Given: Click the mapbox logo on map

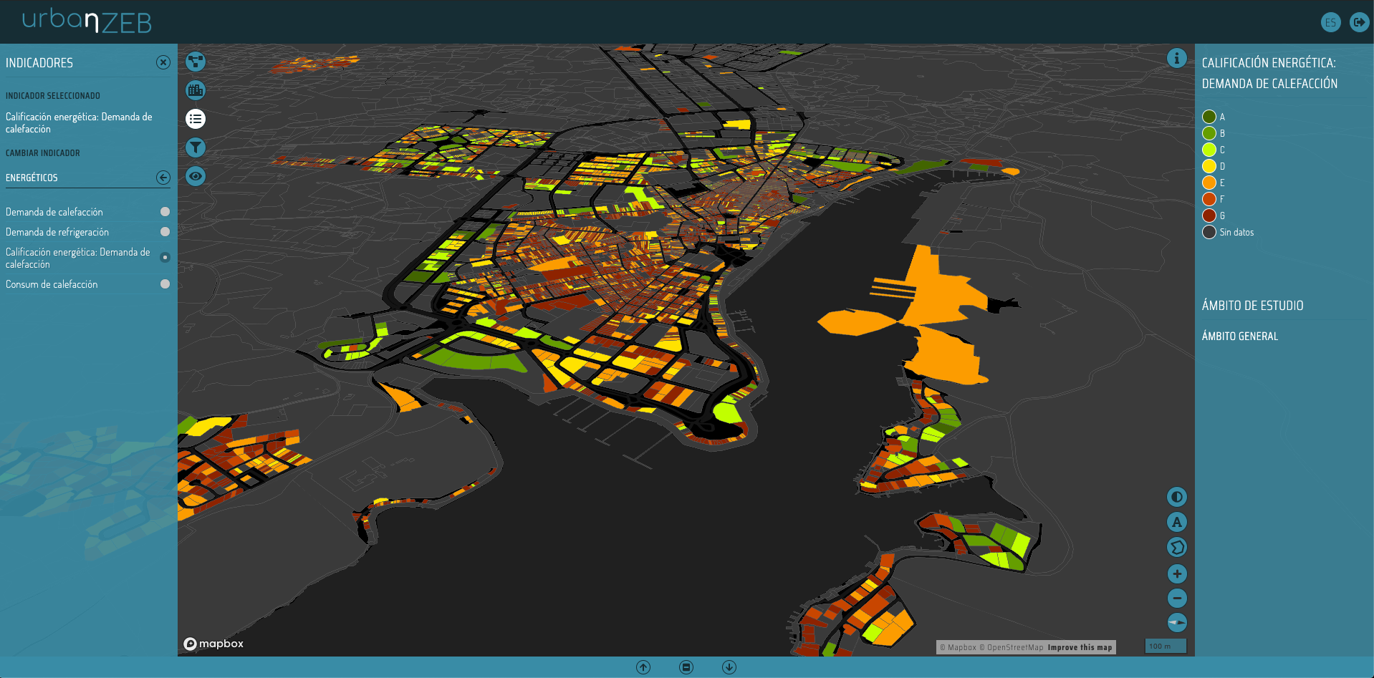Looking at the screenshot, I should pyautogui.click(x=213, y=644).
